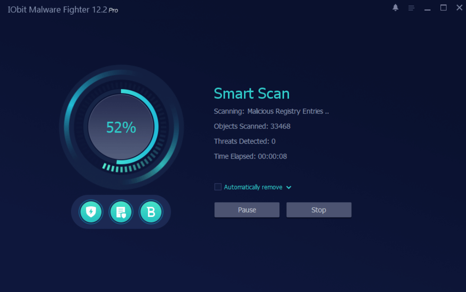Pause the running Smart Scan

tap(247, 210)
